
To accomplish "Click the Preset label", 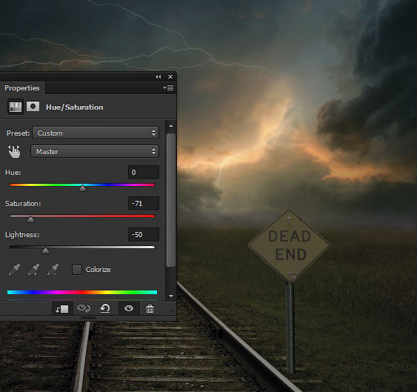I will click(x=18, y=133).
